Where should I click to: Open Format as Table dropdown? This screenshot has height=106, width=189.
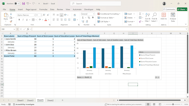pos(106,18)
